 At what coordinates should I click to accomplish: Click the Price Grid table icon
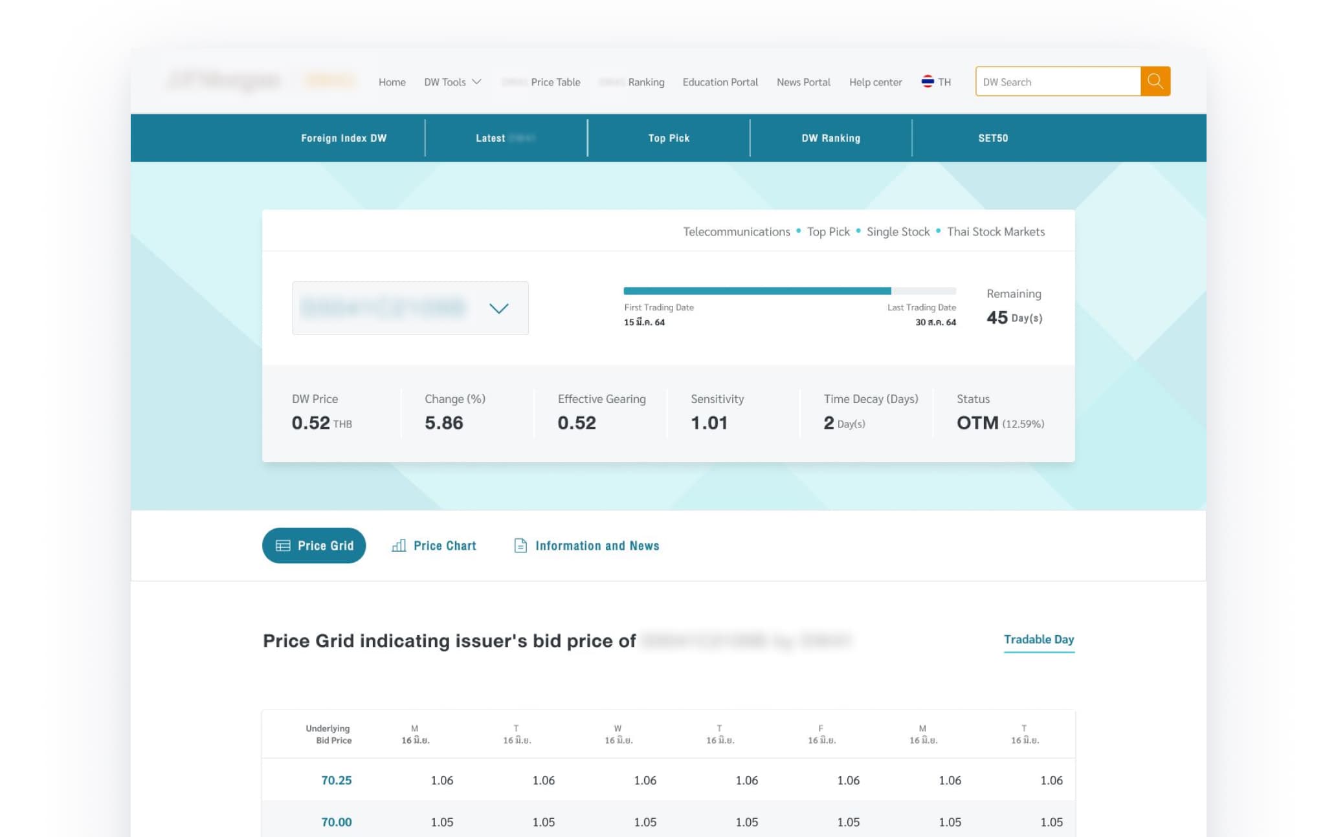[x=283, y=545]
